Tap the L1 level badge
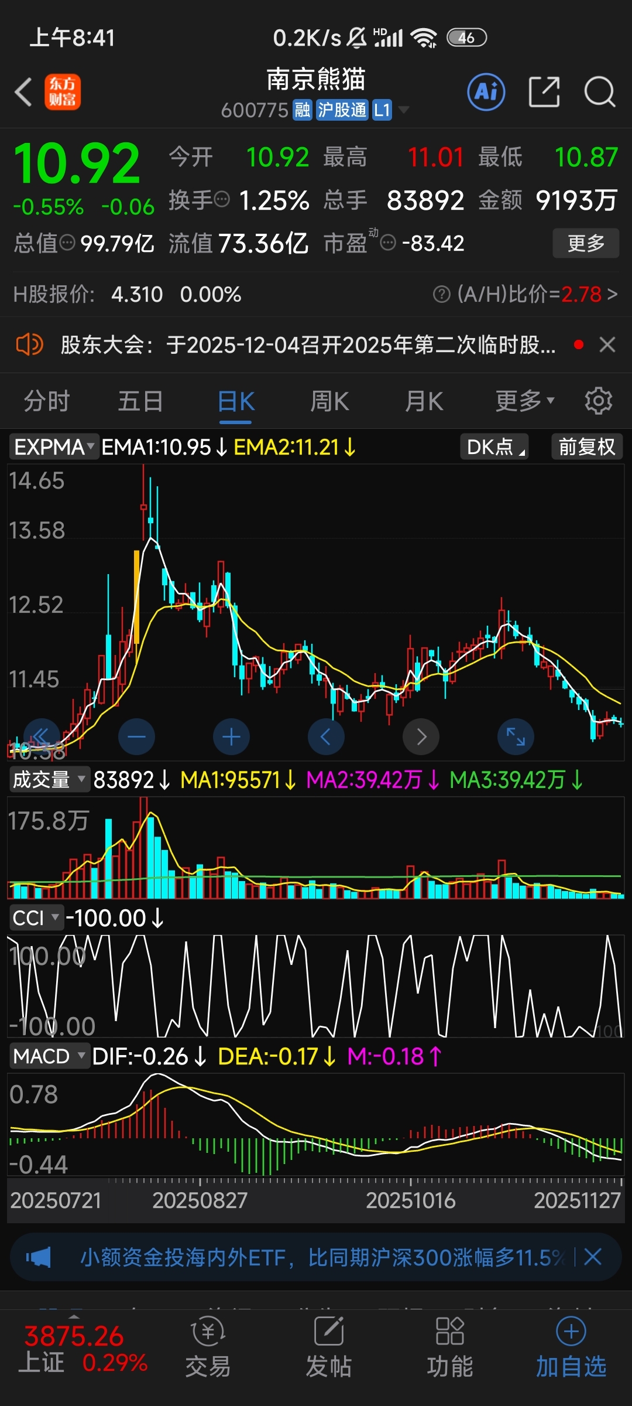The image size is (632, 1406). (382, 110)
